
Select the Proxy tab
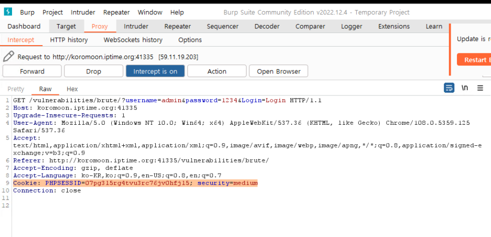pos(100,26)
